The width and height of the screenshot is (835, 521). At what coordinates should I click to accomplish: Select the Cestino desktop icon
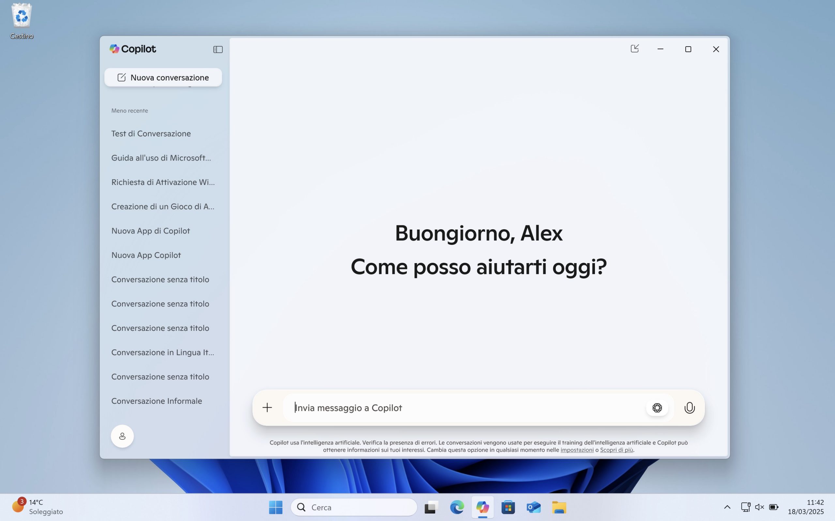coord(22,21)
